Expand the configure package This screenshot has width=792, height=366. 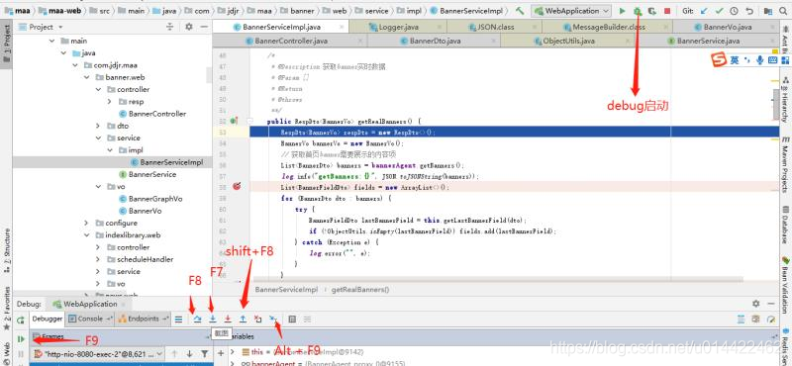tap(87, 223)
